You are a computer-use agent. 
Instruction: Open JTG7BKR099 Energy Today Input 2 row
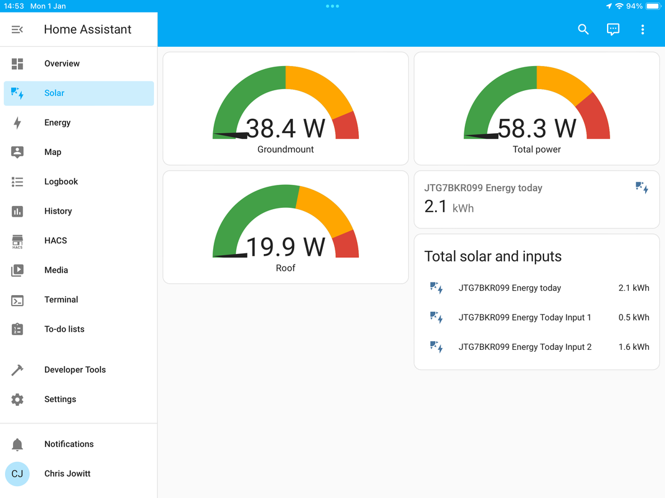pos(537,347)
